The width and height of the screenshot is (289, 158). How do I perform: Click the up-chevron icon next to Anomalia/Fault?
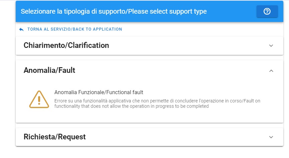coord(271,71)
